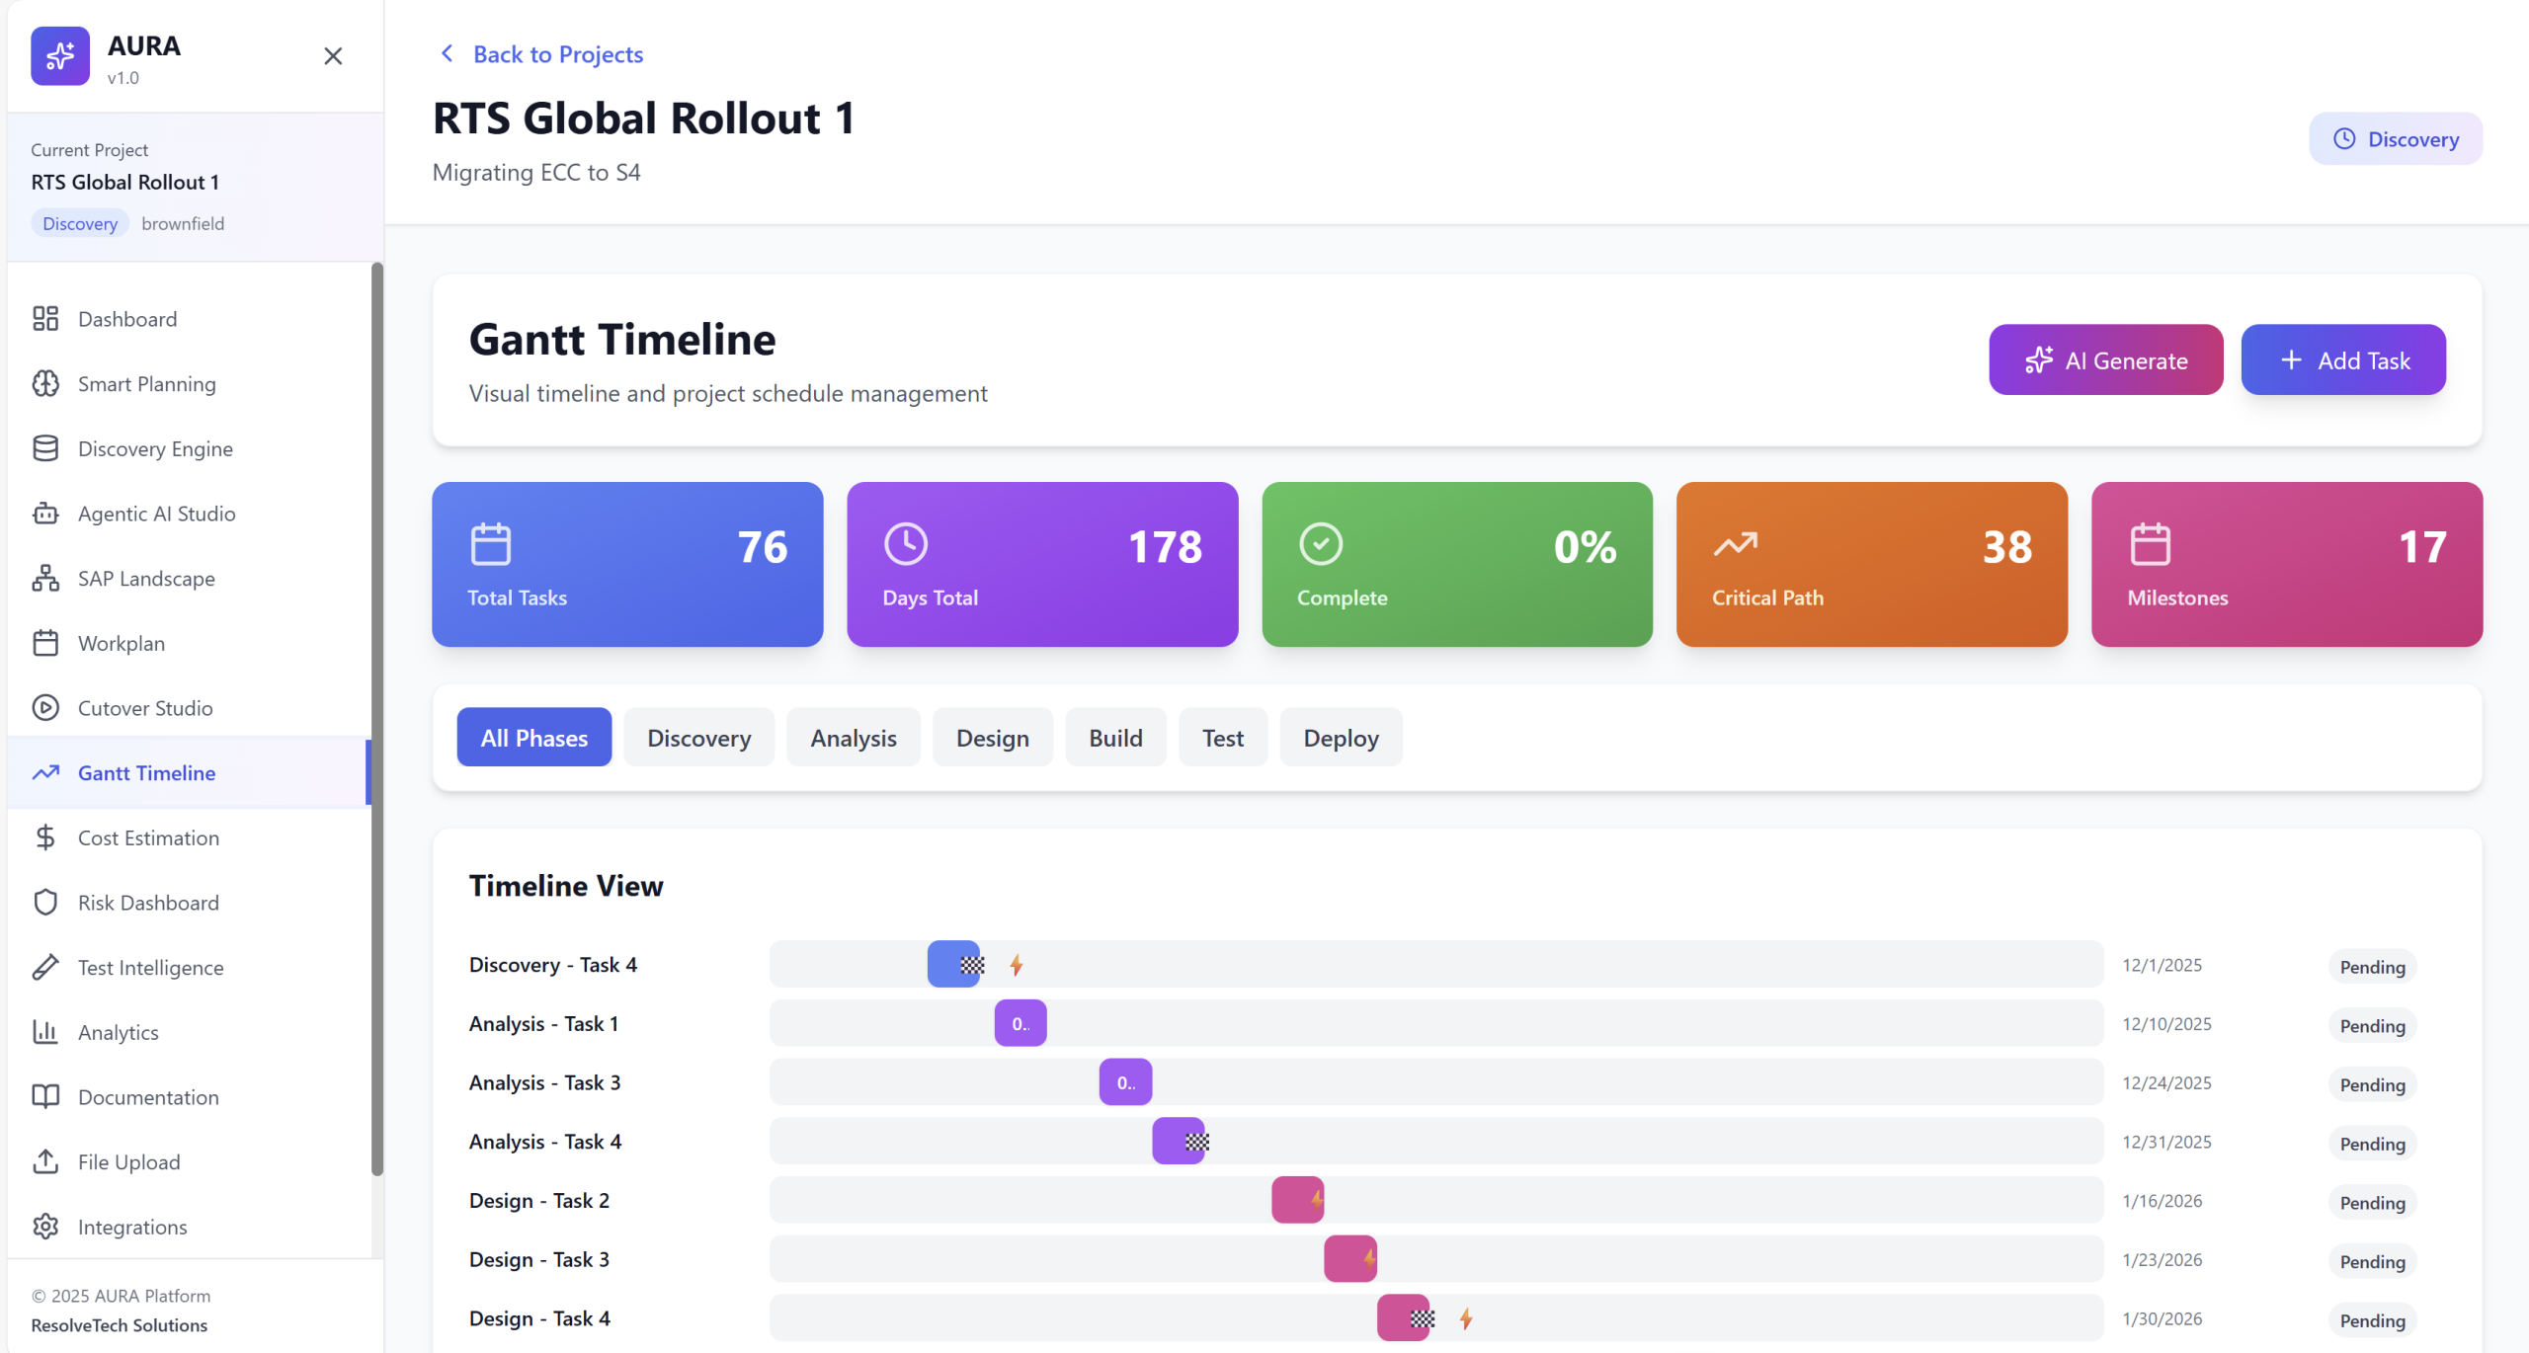The image size is (2529, 1353).
Task: Click the Discovery Engine database icon
Action: tap(45, 448)
